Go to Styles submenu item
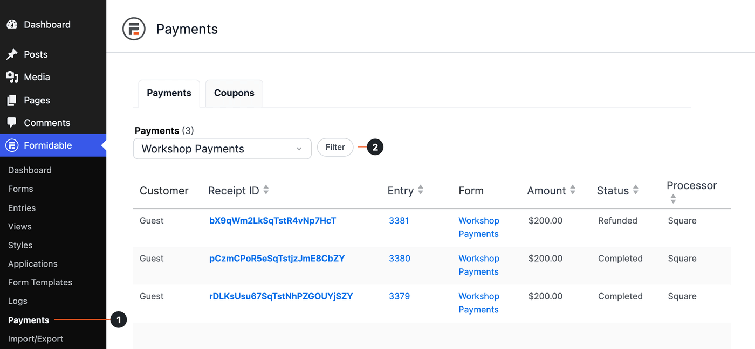The width and height of the screenshot is (755, 349). click(20, 245)
